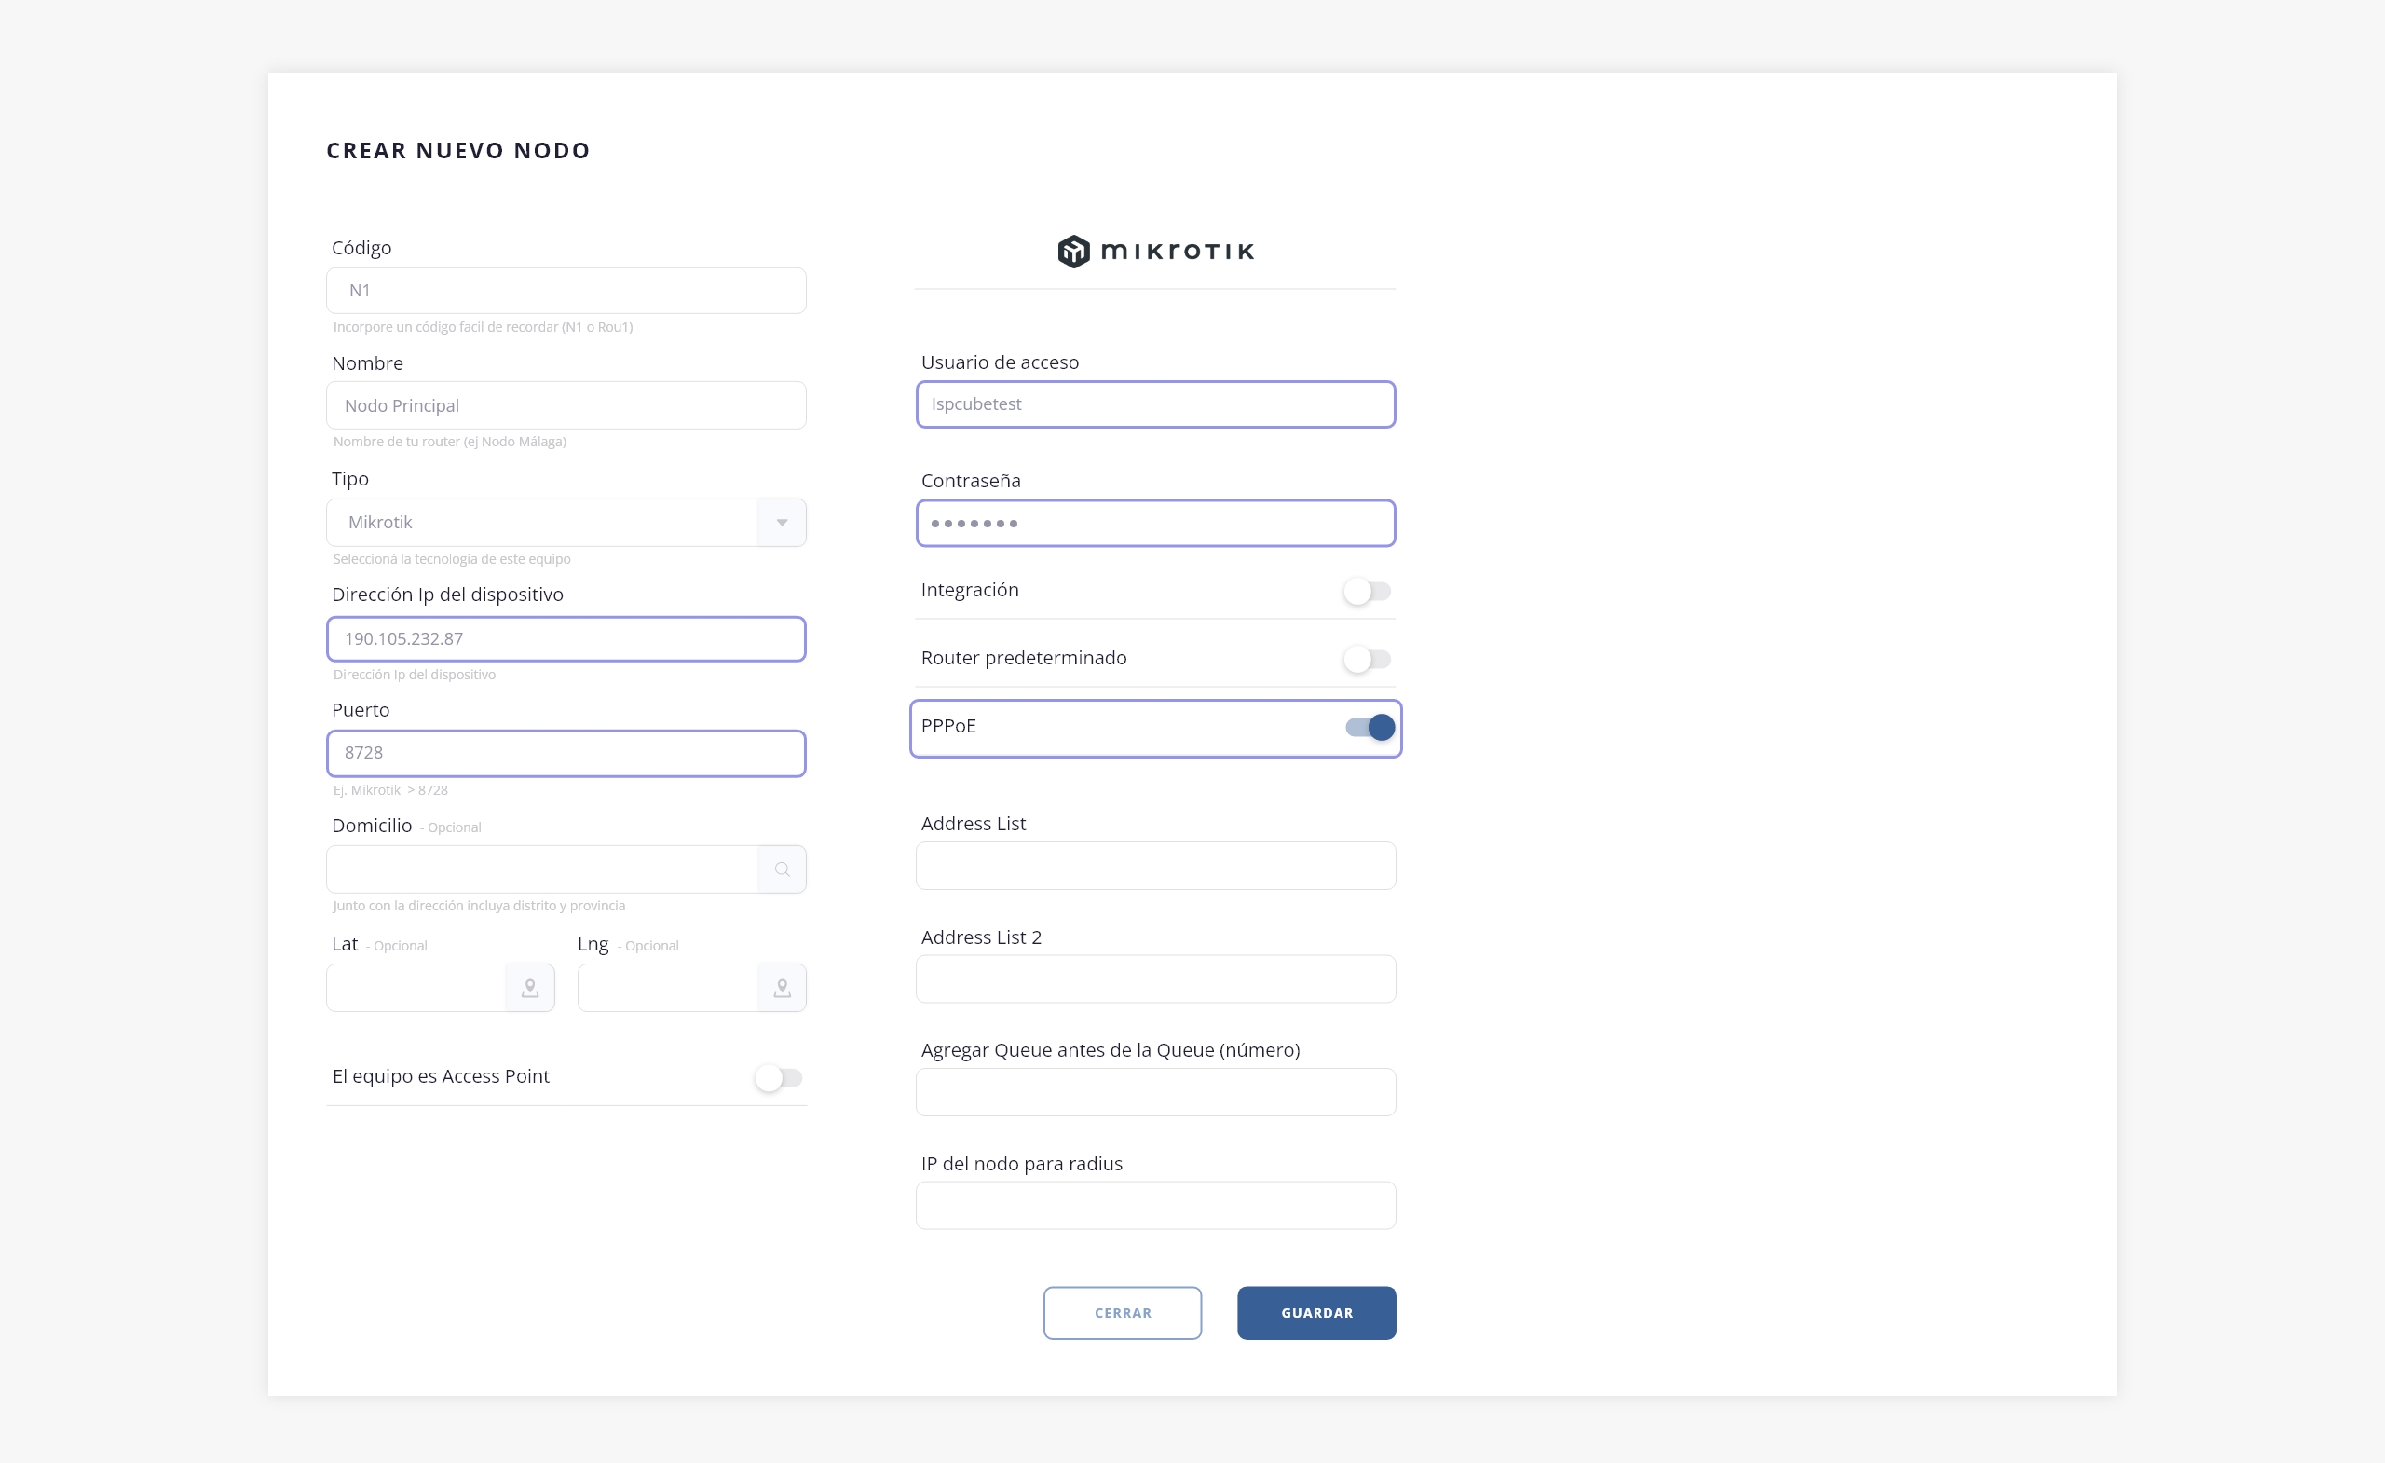Click the Nombre text field

pos(566,405)
